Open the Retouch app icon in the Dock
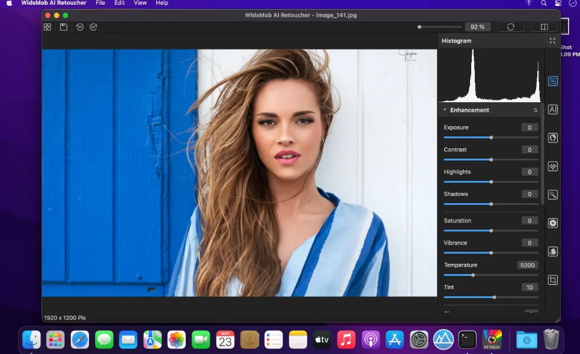The image size is (580, 354). click(492, 340)
